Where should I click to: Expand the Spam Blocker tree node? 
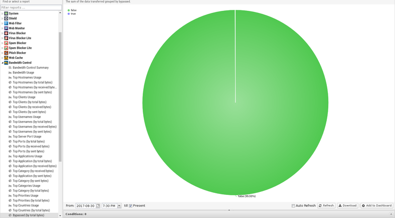click(2, 43)
